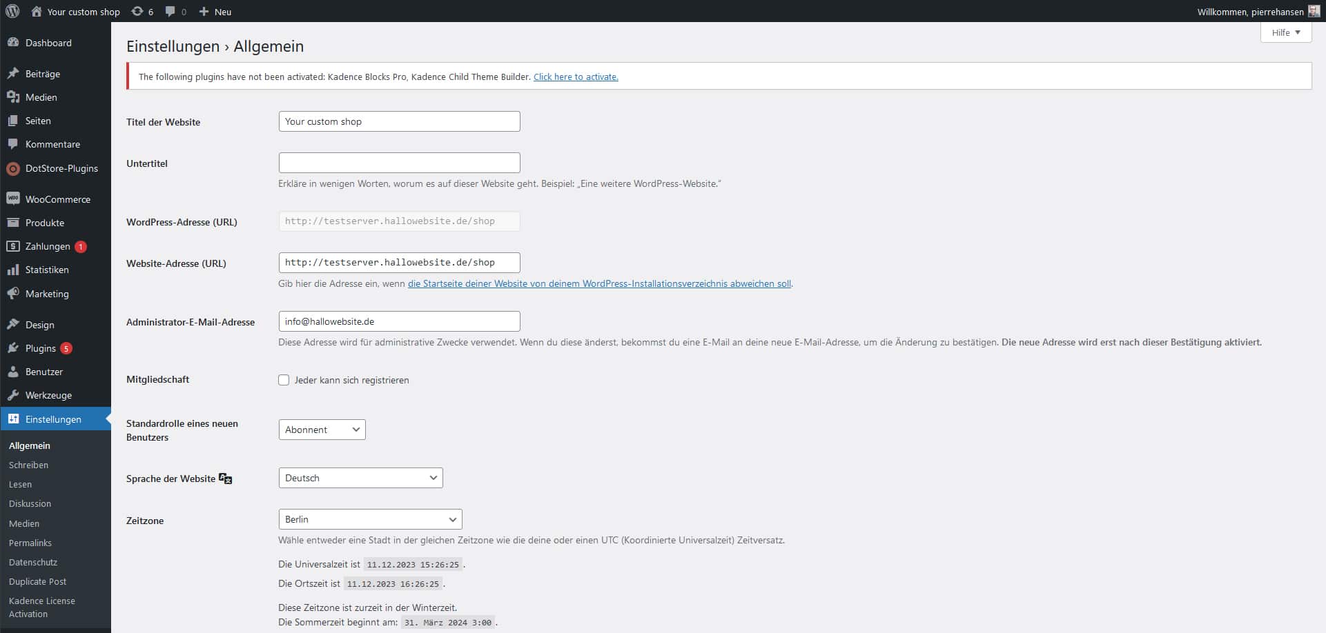Expand the Hilfe panel
This screenshot has height=633, width=1326.
[x=1285, y=32]
